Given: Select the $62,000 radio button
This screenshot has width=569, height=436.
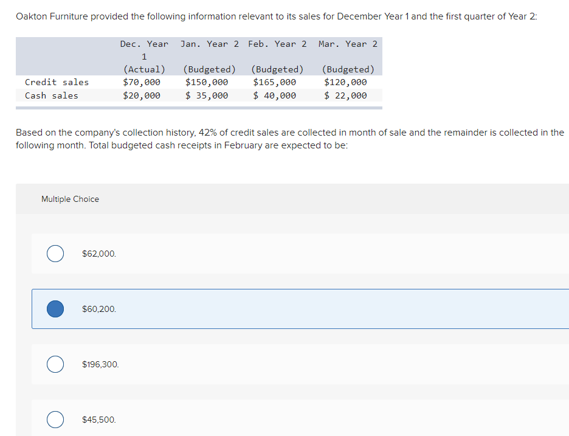Looking at the screenshot, I should coord(55,254).
